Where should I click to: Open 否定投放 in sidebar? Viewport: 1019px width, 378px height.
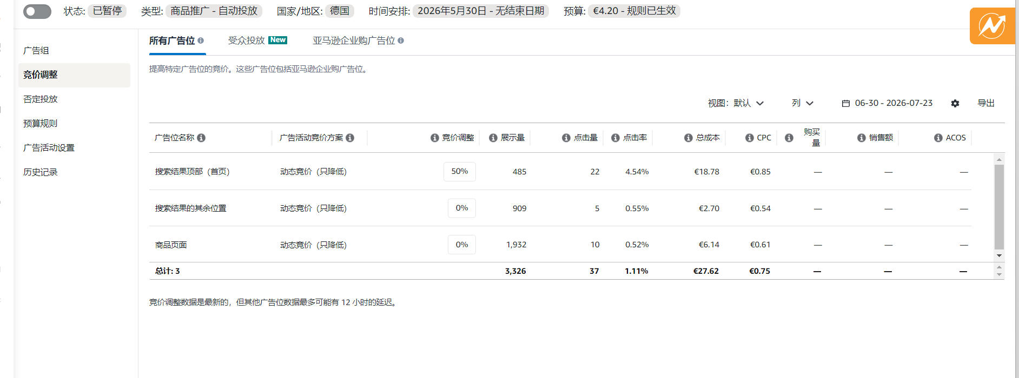[x=41, y=99]
